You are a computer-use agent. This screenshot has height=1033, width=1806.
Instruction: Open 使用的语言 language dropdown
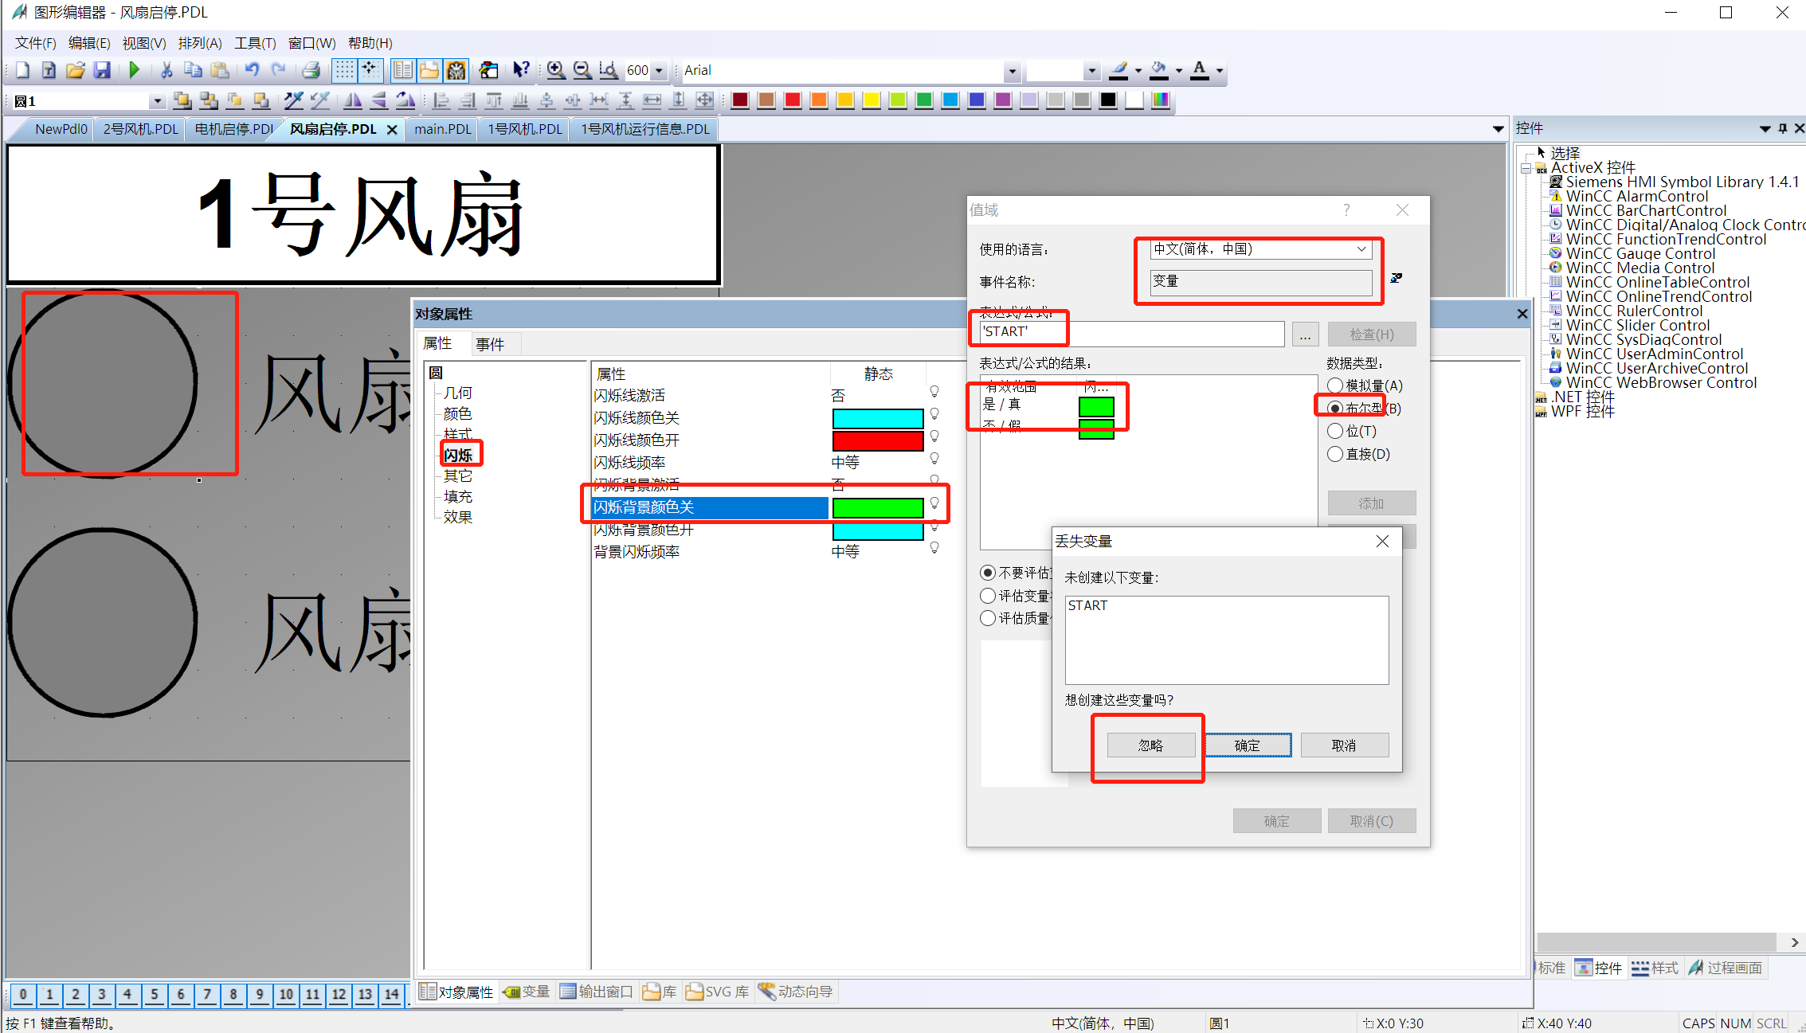click(1361, 249)
